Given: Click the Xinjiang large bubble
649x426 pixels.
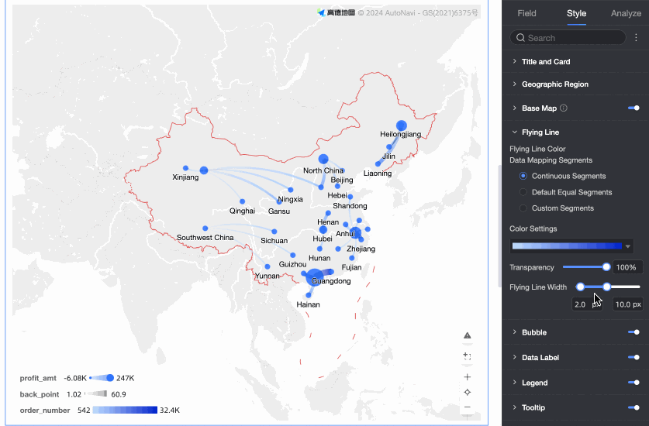Looking at the screenshot, I should pyautogui.click(x=204, y=170).
